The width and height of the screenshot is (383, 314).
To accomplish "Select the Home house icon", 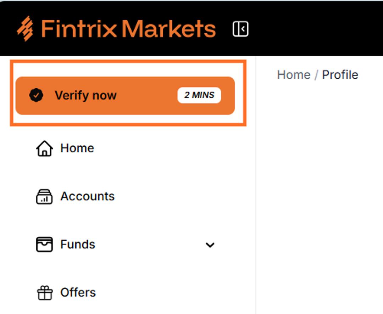I will pos(44,148).
